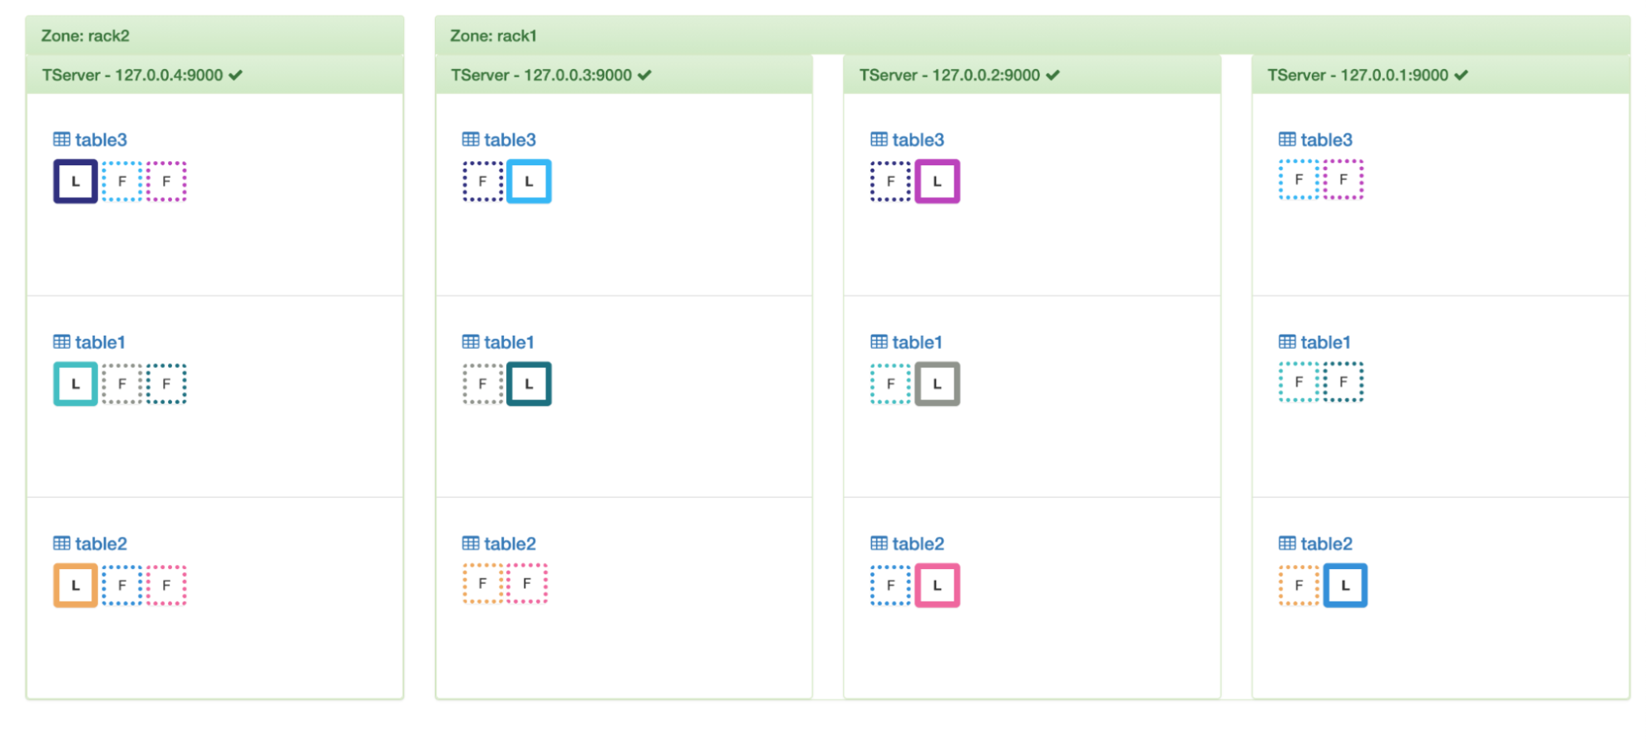The width and height of the screenshot is (1646, 746).
Task: Click table3 grid icon under TServer 127.0.0.1
Action: (1287, 140)
